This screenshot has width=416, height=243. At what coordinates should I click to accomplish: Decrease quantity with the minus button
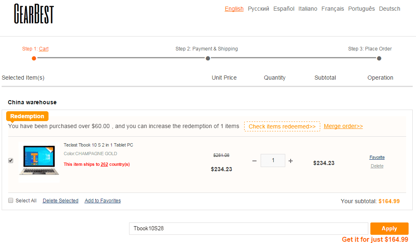click(x=254, y=161)
